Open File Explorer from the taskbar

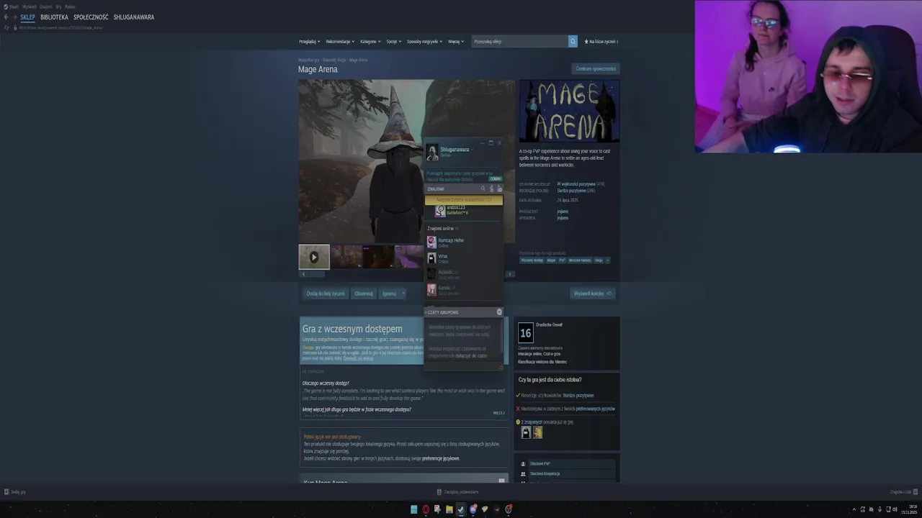[449, 509]
